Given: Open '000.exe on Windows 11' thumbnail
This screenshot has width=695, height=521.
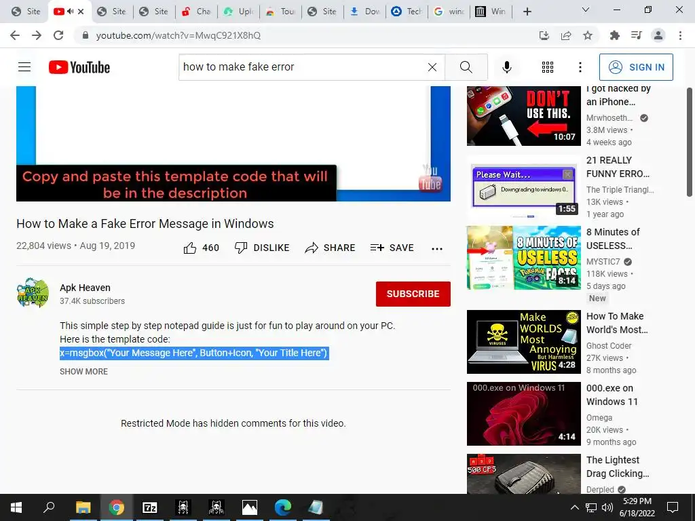Looking at the screenshot, I should (523, 414).
